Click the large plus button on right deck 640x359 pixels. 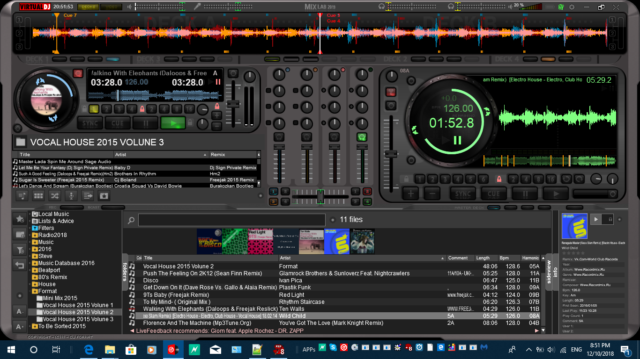tap(411, 194)
